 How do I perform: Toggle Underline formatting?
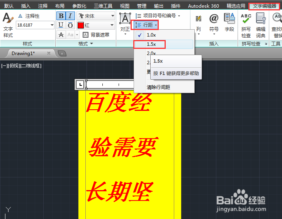(x=61, y=25)
